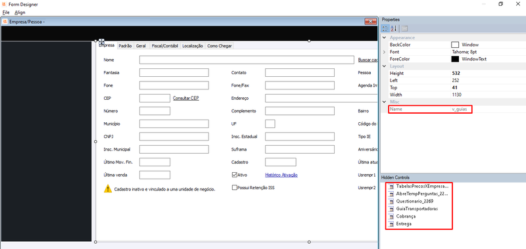Restore the Form Designer window
526x249 pixels.
[x=500, y=5]
